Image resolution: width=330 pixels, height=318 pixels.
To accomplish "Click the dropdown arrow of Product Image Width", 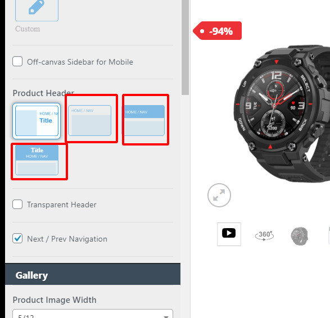I will [x=166, y=316].
